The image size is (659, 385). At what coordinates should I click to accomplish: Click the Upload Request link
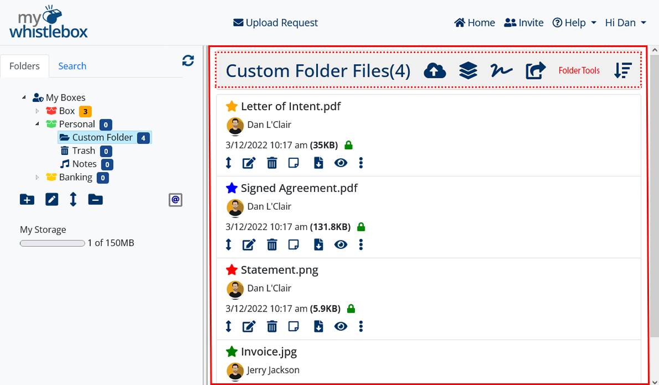coord(275,23)
